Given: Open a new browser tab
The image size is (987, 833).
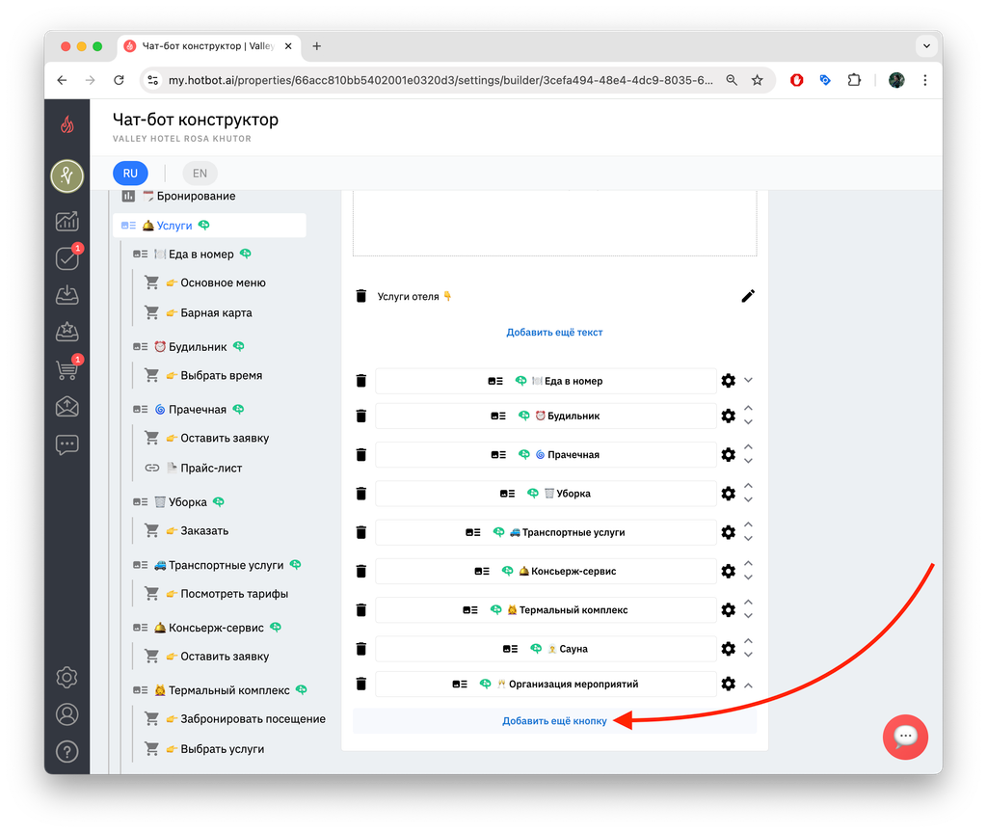Looking at the screenshot, I should [316, 46].
